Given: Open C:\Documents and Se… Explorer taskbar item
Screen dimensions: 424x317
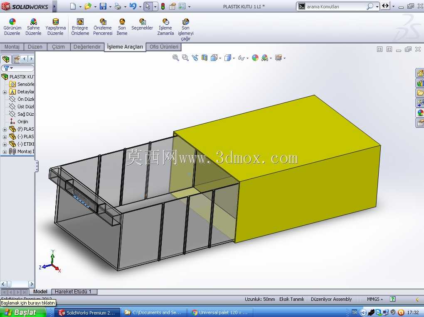Looking at the screenshot, I should pyautogui.click(x=154, y=312).
